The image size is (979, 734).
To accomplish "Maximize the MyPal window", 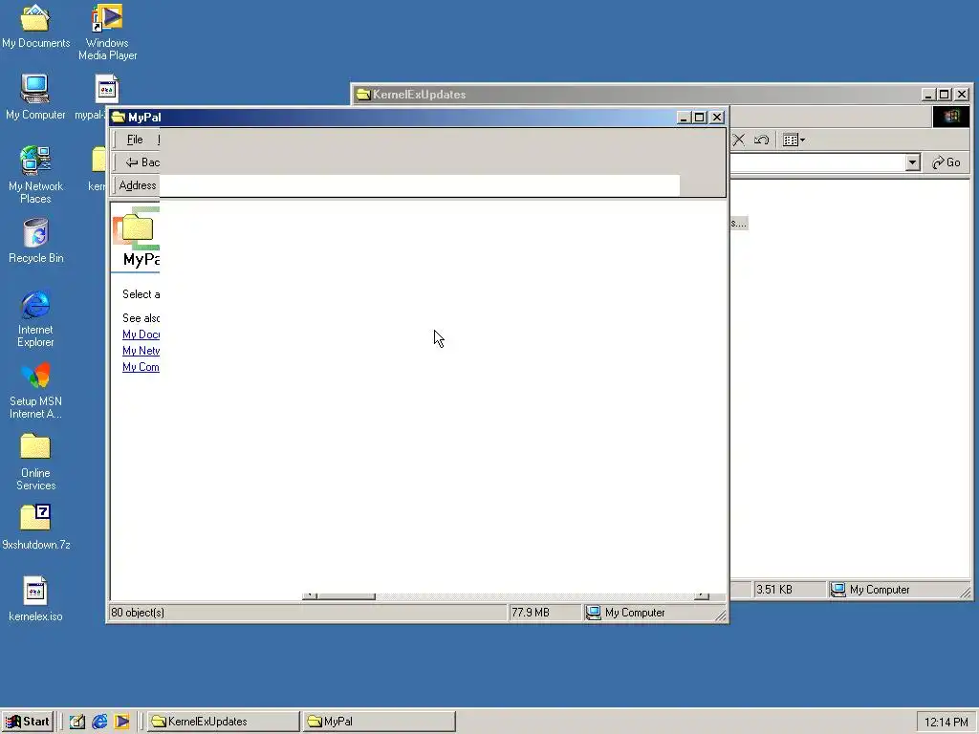I will [x=699, y=118].
